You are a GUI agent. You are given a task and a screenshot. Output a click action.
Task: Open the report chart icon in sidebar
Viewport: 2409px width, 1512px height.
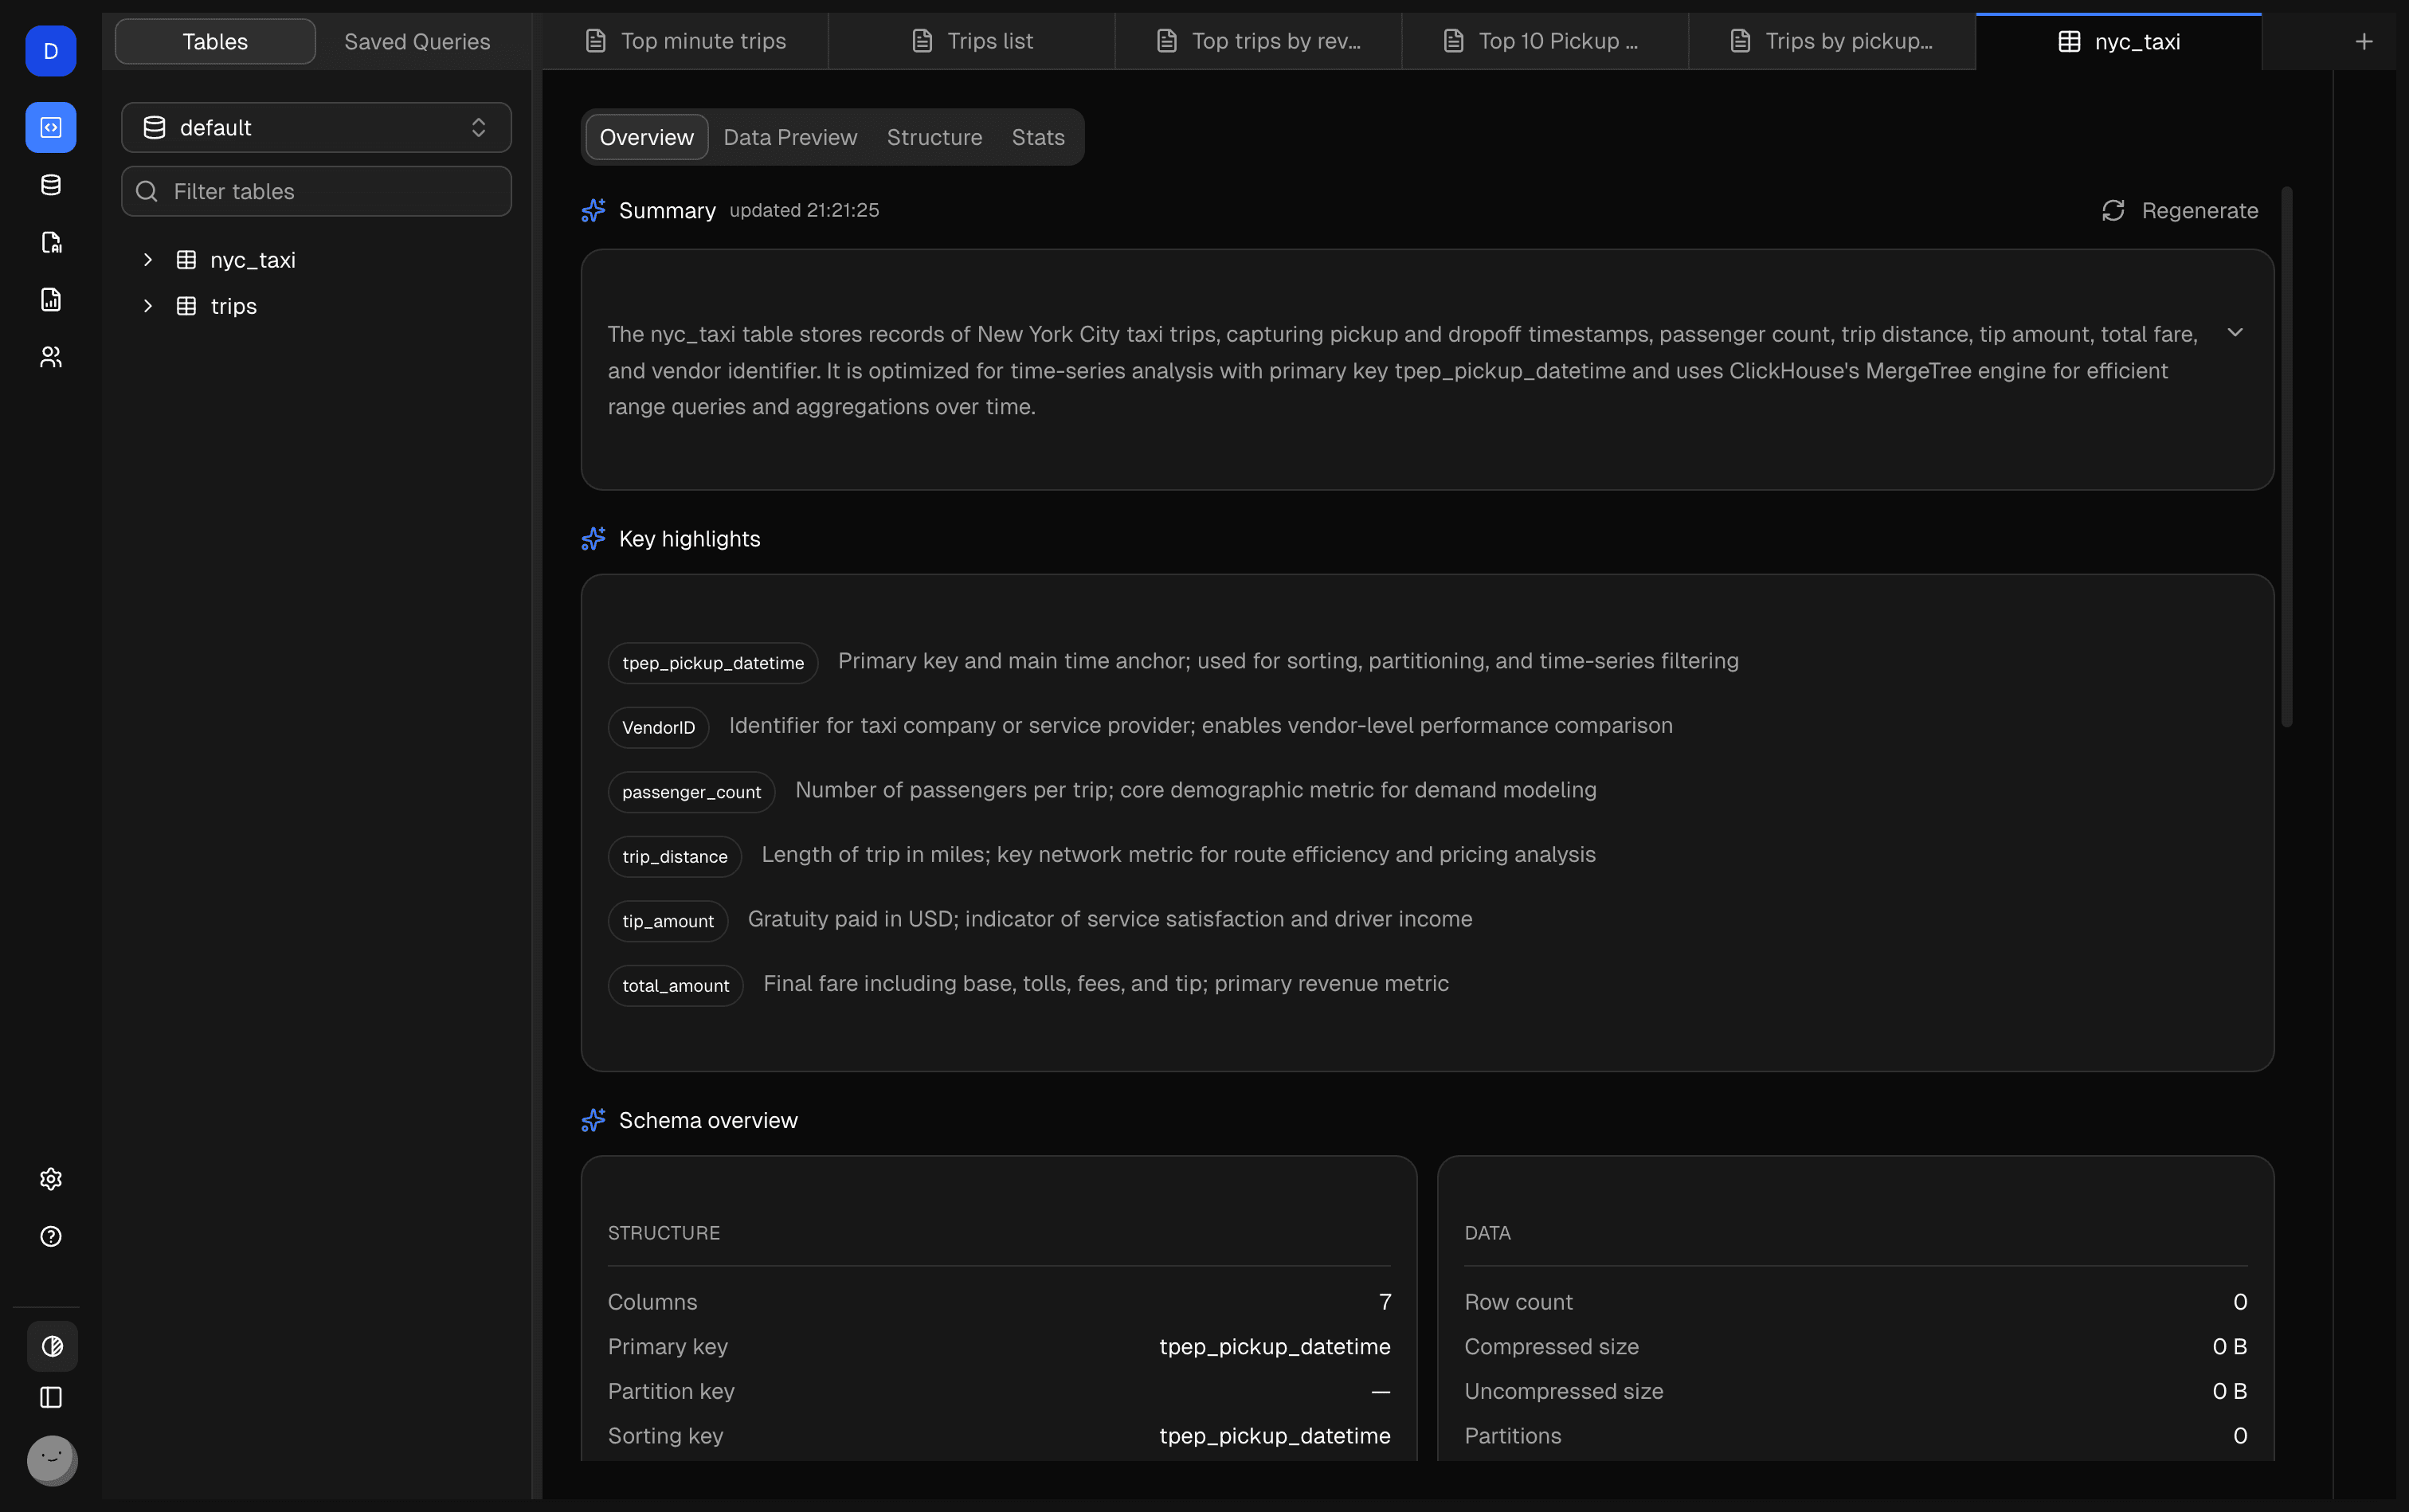click(50, 299)
